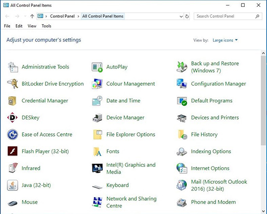Open the Fonts folder icon
This screenshot has height=214, width=267.
coord(97,151)
